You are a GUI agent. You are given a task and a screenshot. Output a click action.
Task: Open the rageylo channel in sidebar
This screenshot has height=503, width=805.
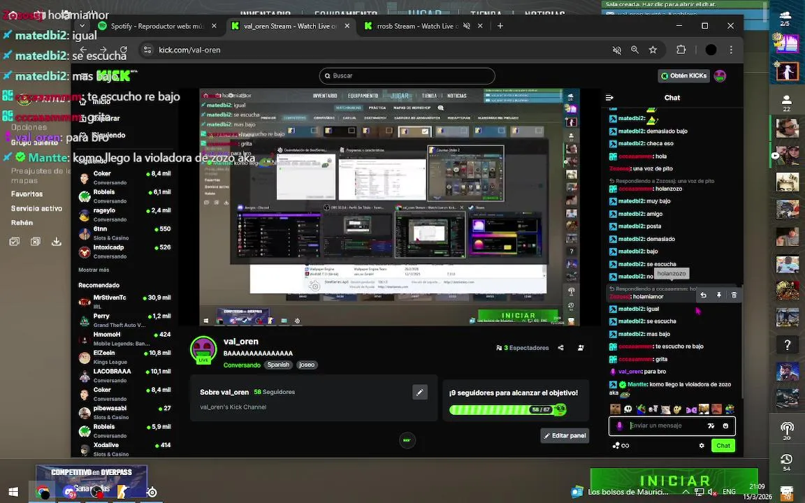click(125, 214)
